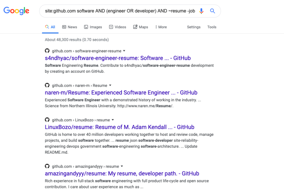Click the Google logo

point(16,11)
